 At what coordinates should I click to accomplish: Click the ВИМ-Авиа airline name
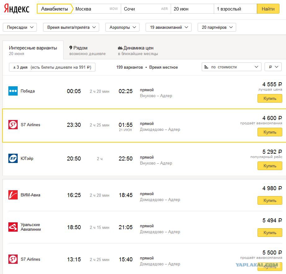[x=30, y=195]
